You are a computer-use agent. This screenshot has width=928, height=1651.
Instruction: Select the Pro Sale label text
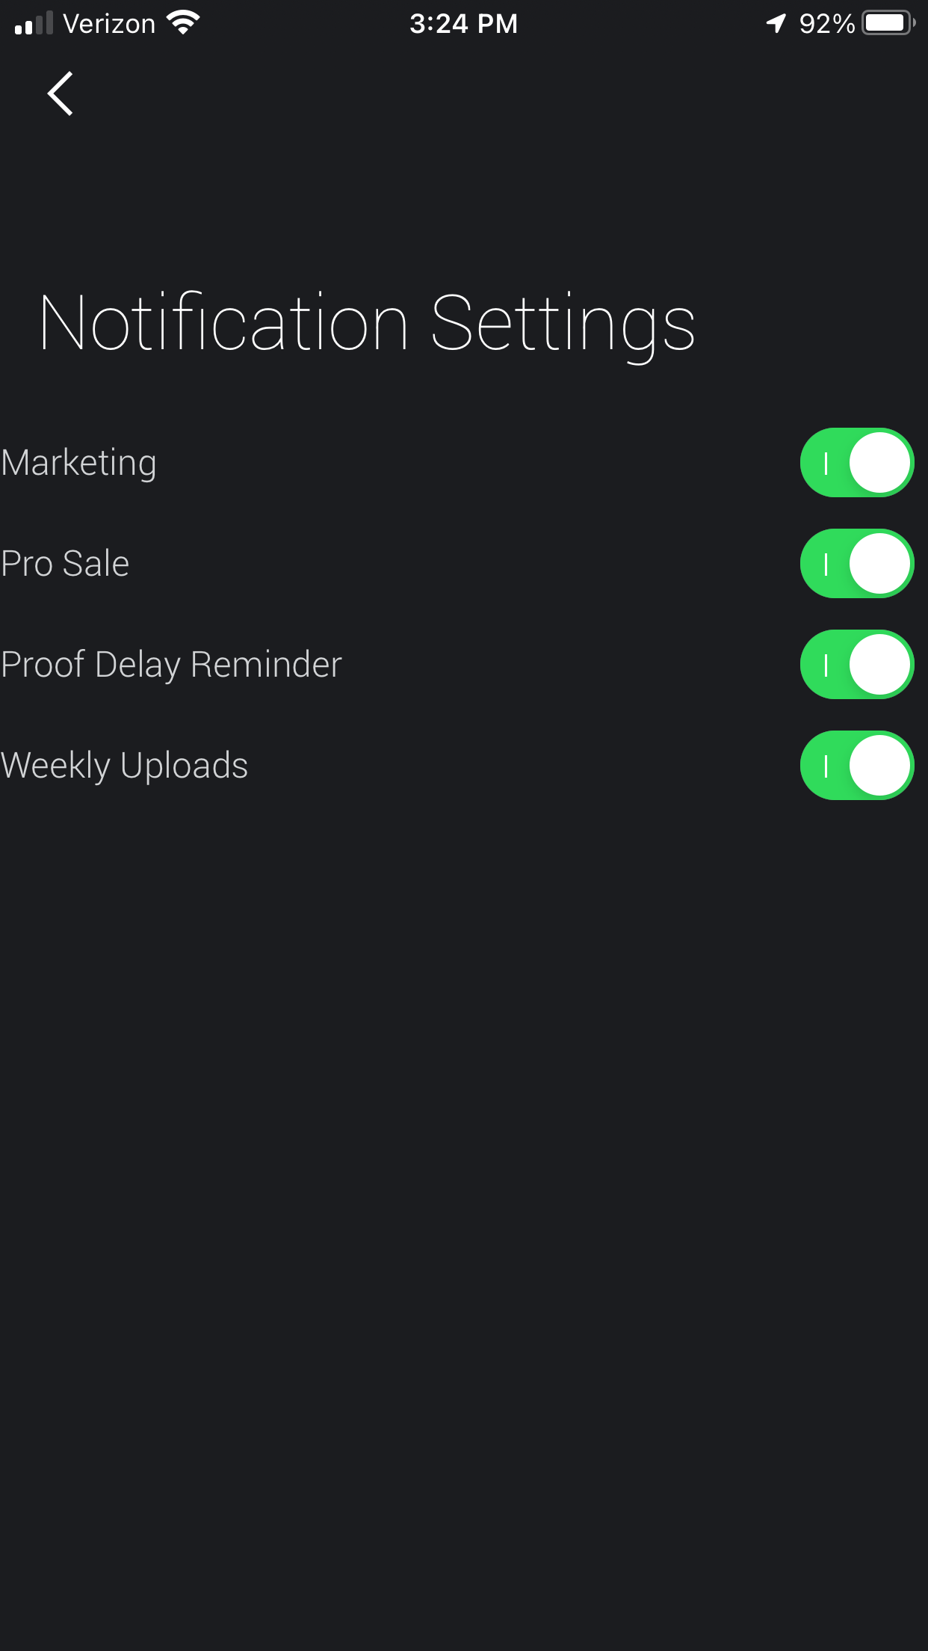coord(66,564)
